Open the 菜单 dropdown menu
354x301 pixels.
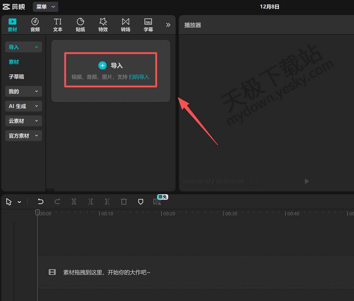(x=45, y=7)
